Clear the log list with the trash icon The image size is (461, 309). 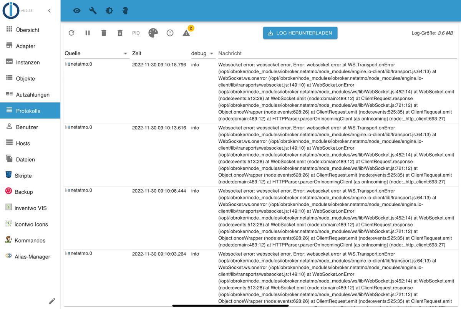click(x=104, y=33)
